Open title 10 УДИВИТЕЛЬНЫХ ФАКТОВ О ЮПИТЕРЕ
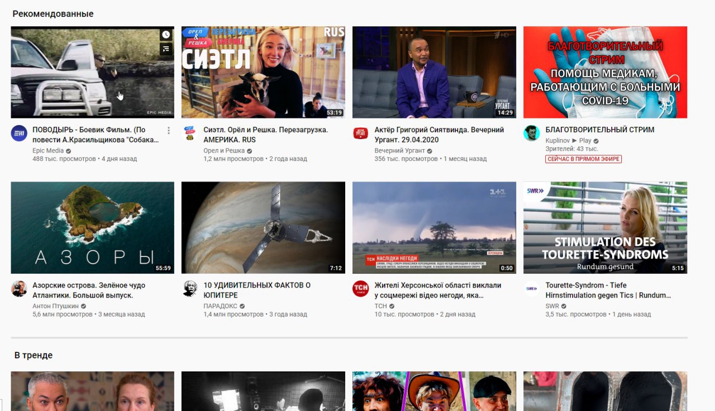This screenshot has width=715, height=411. point(257,290)
